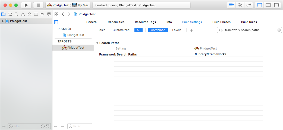Viewport: 283px width, 130px height.
Task: Expand the PhidgetTest project tree
Action: click(x=3, y=21)
